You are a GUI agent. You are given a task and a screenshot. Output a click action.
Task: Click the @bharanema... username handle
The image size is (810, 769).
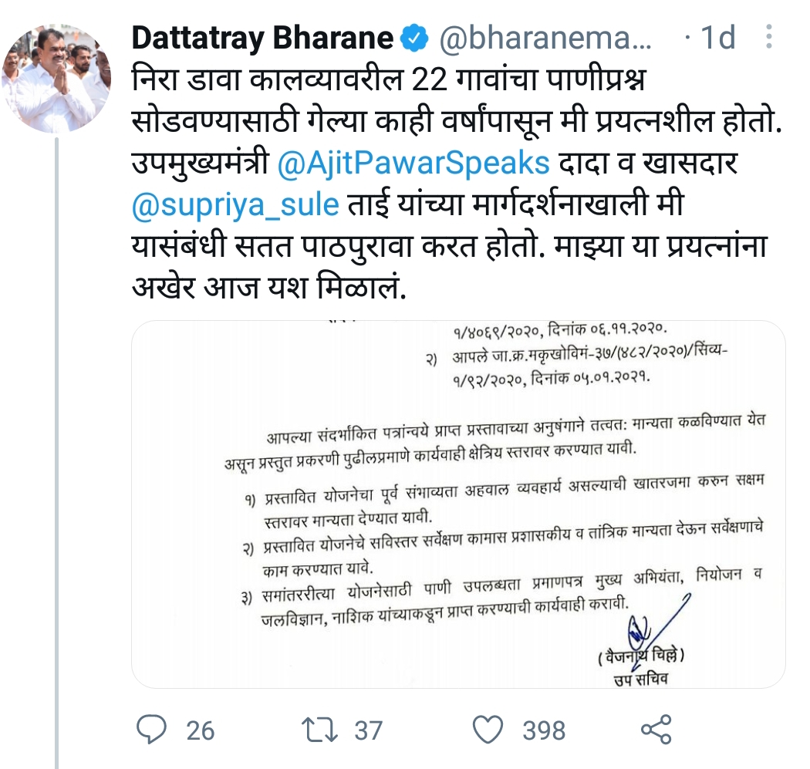pos(545,39)
